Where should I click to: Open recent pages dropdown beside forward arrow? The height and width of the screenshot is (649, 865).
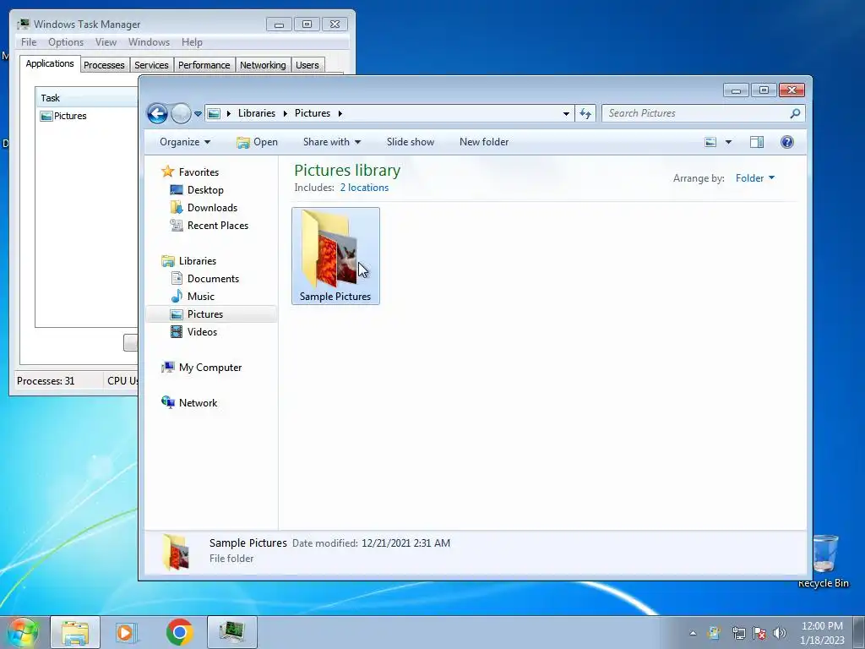tap(198, 114)
